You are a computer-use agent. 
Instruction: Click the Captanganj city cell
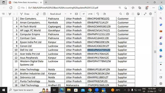click(x=56, y=26)
